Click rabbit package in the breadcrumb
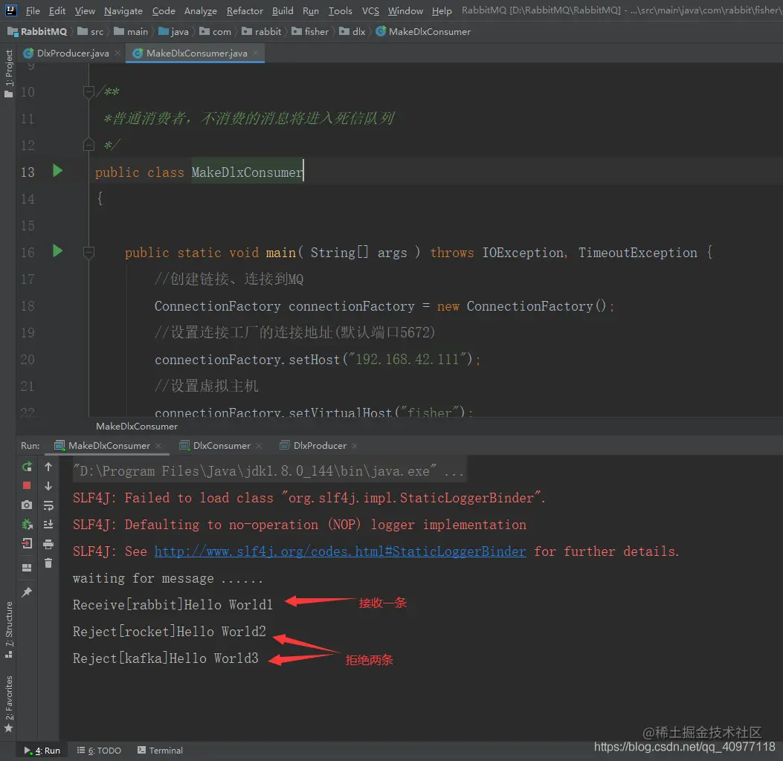This screenshot has height=761, width=783. point(262,31)
